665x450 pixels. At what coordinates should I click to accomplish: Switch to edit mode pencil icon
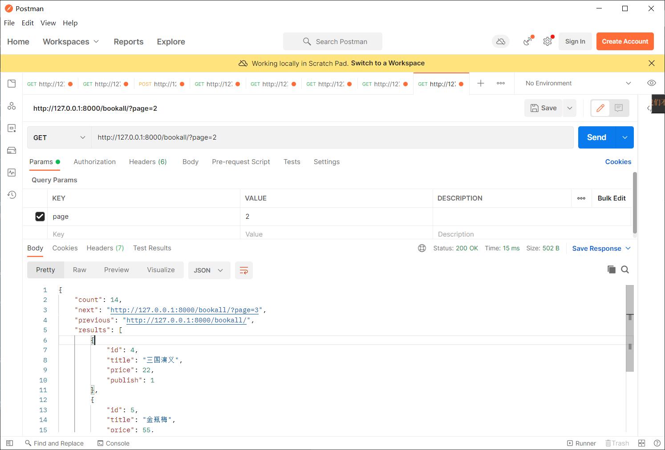[600, 108]
